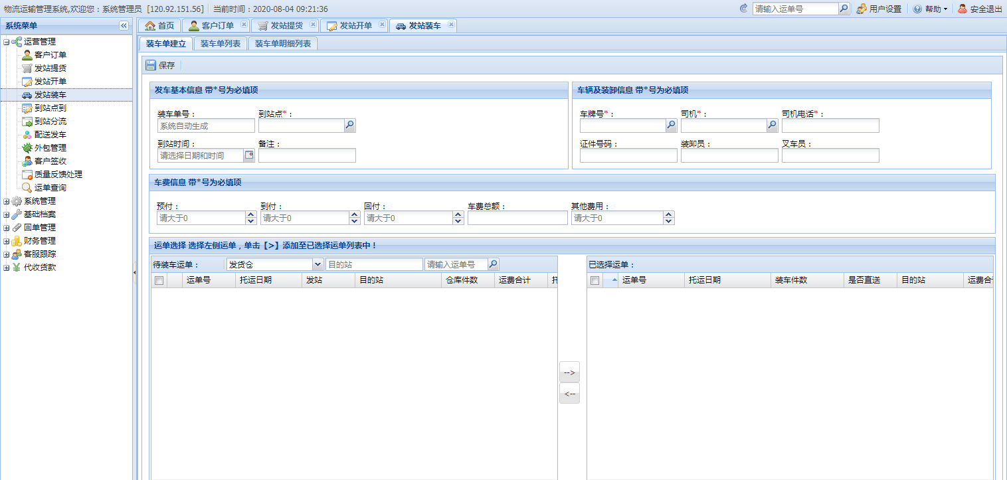Open the 装车单明细列表 sub-tab
The image size is (1007, 480).
point(283,44)
